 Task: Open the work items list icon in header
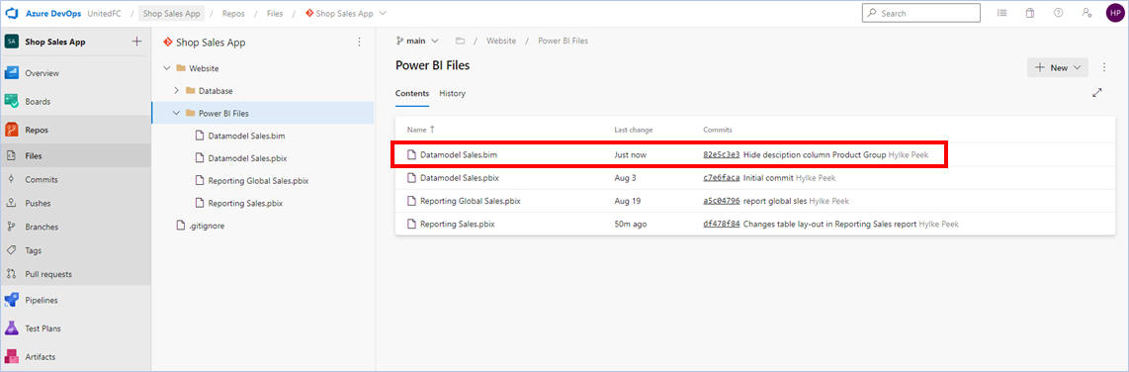1001,13
